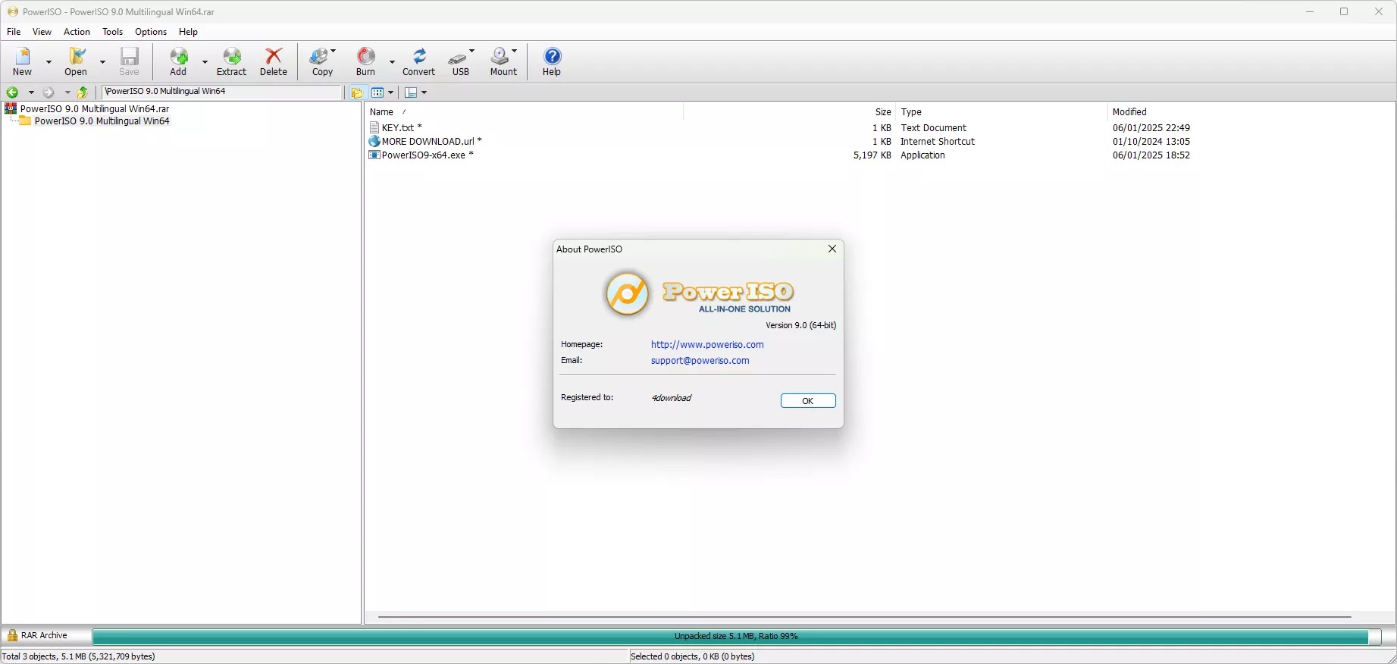Open the View menu
Screen dimensions: 1397x664
(x=42, y=32)
